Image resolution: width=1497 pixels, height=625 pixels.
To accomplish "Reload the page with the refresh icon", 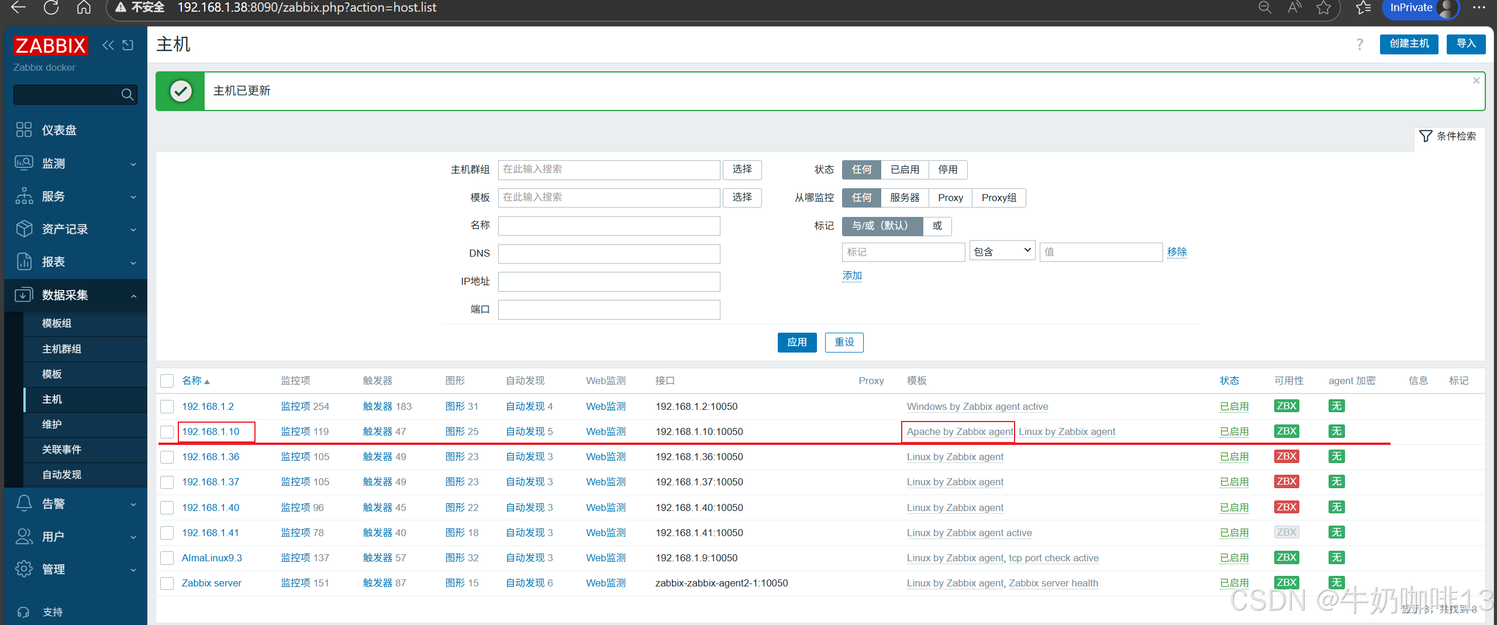I will 51,8.
